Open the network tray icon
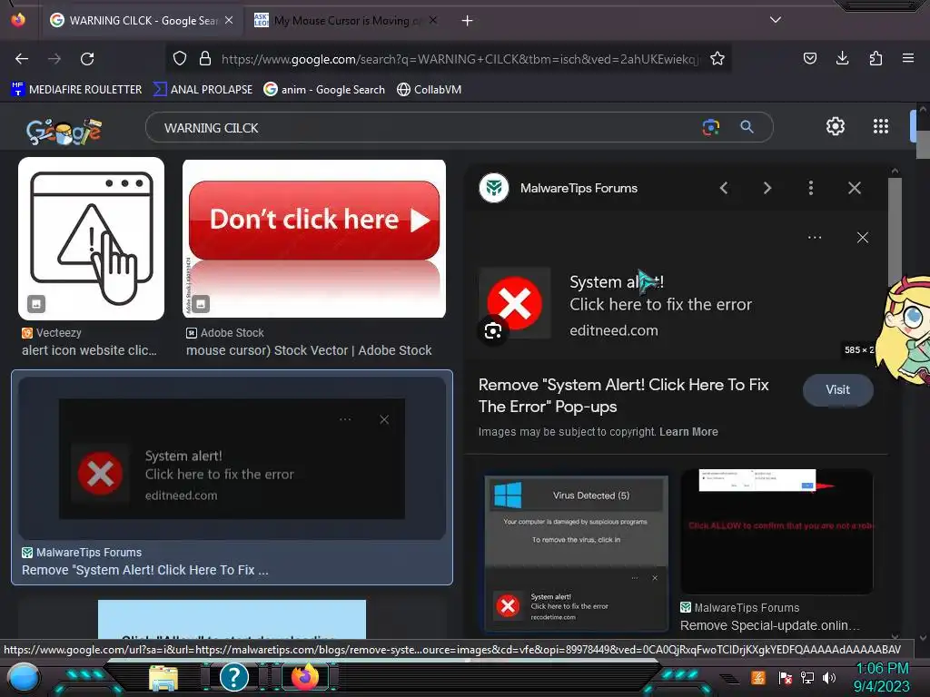This screenshot has width=930, height=697. pyautogui.click(x=807, y=677)
